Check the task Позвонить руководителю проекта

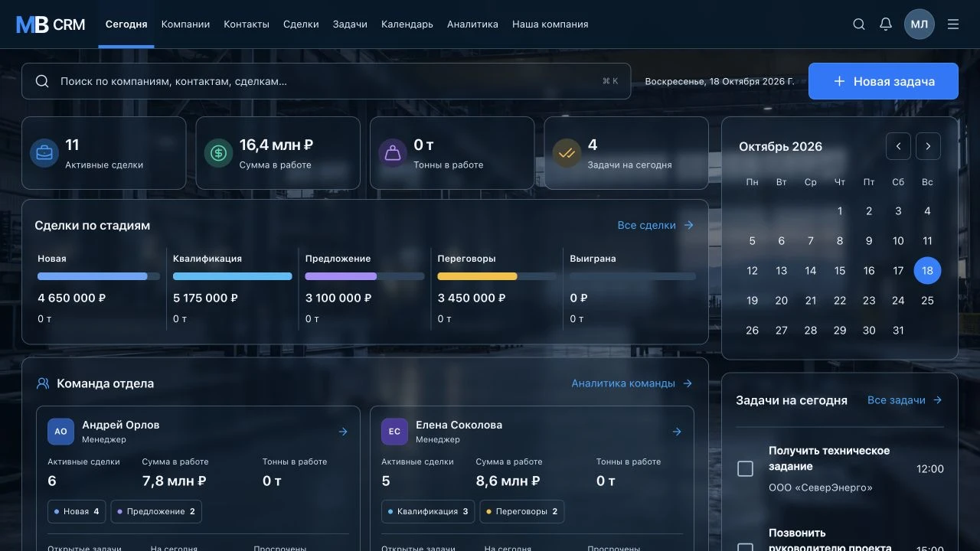(745, 548)
